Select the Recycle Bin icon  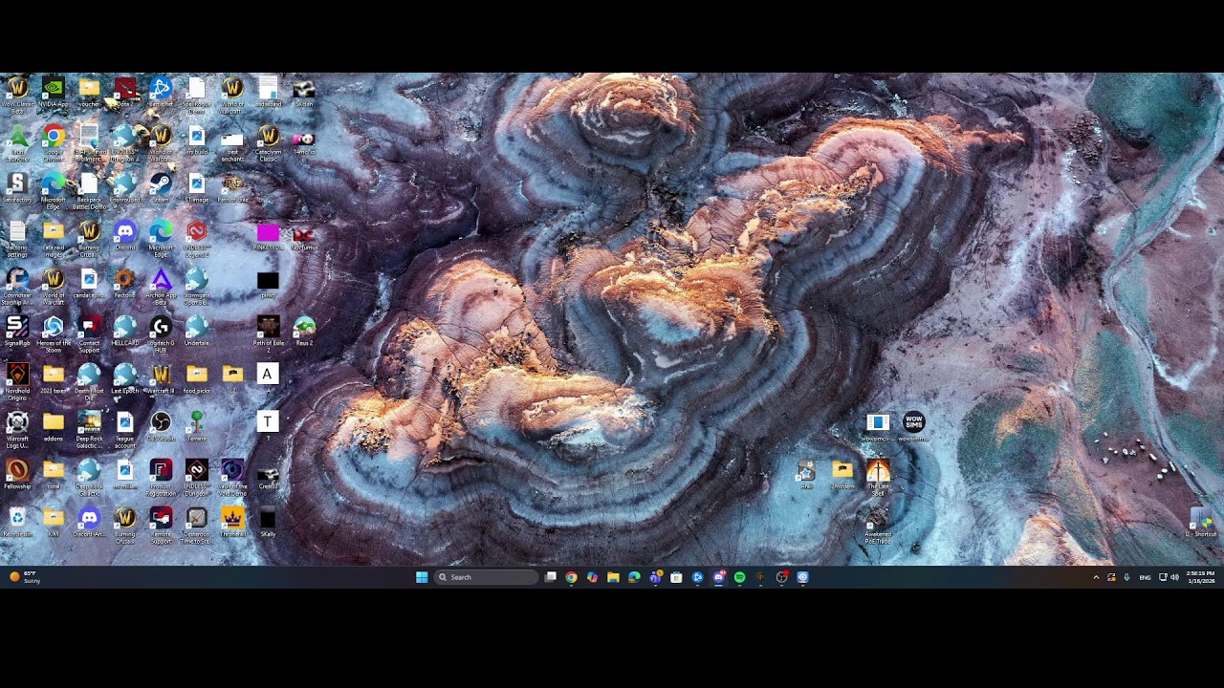(17, 523)
